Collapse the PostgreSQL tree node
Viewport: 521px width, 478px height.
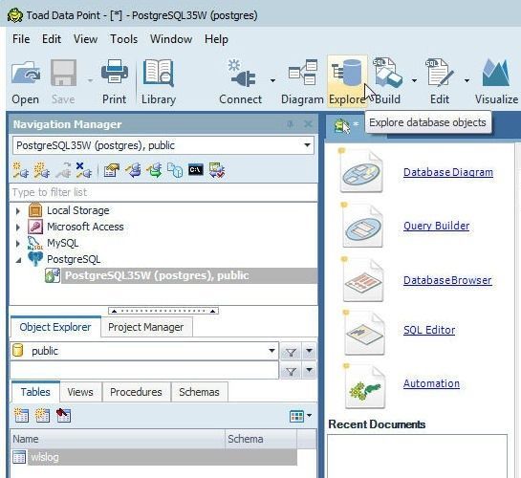coord(18,260)
